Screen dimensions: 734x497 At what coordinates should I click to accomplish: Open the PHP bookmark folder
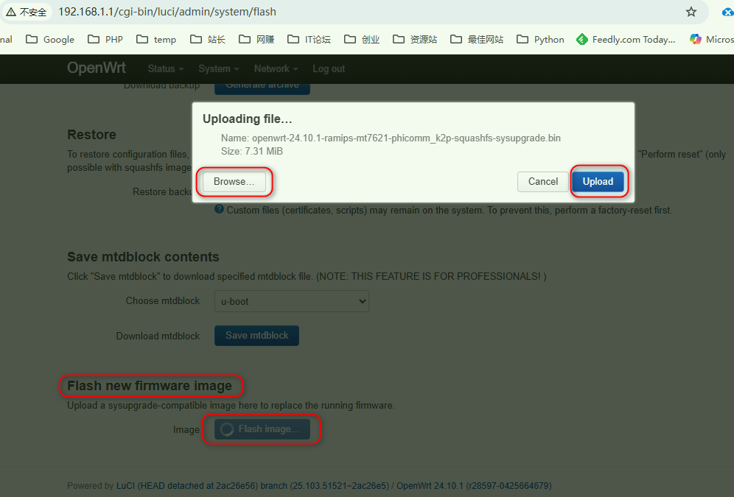(x=105, y=40)
